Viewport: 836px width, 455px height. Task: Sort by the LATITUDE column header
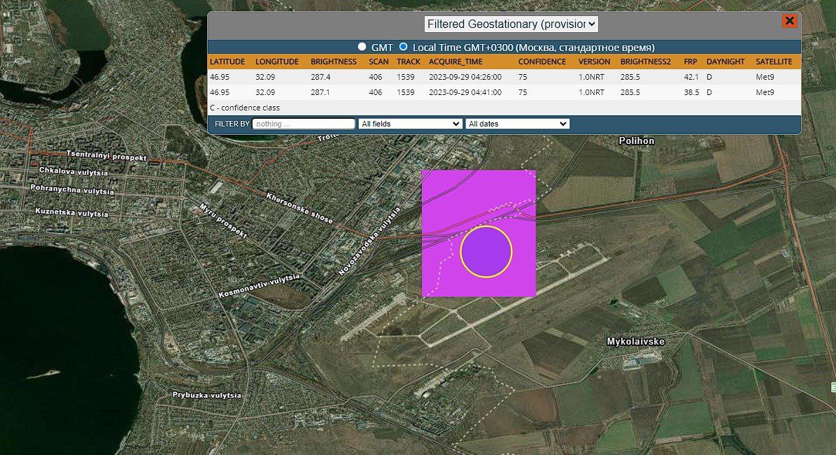(227, 62)
